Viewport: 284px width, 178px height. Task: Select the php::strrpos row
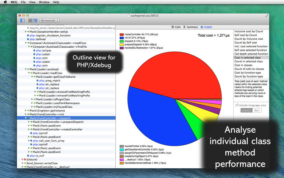tap(66, 51)
